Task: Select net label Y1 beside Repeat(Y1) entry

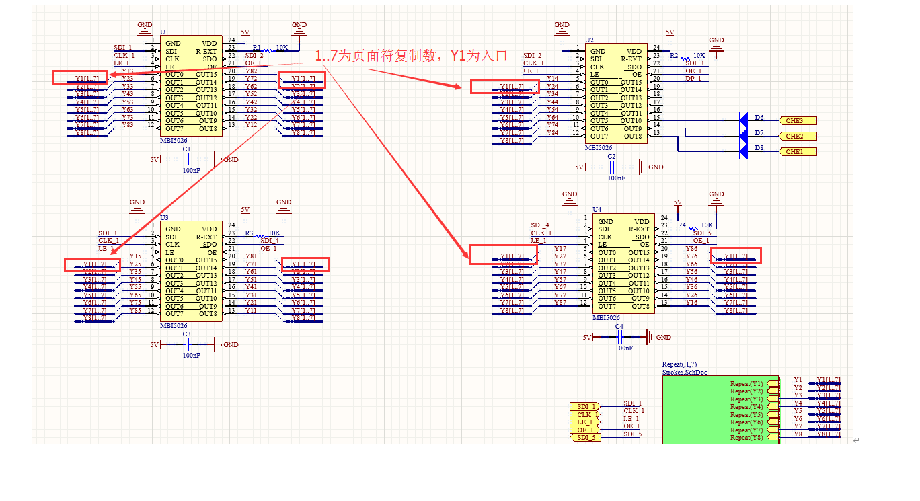Action: click(x=798, y=380)
